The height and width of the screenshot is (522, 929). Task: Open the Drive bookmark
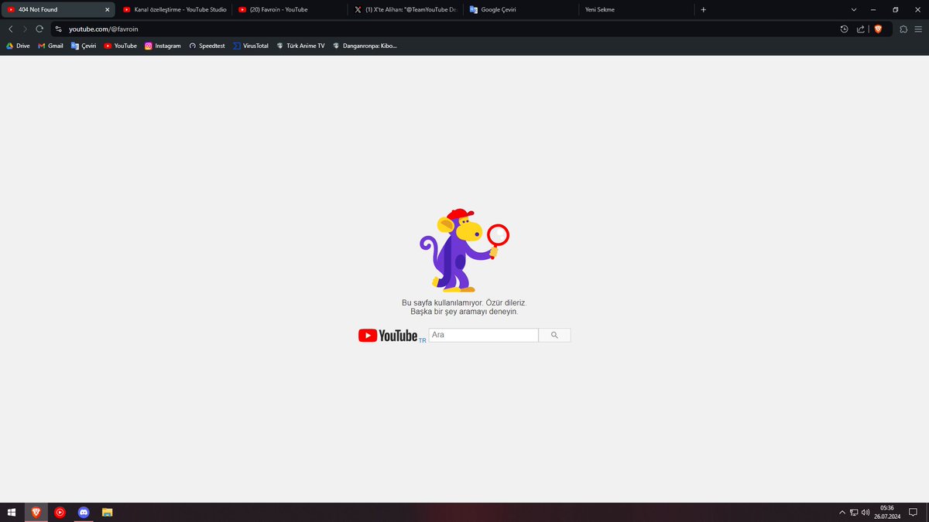coord(18,46)
